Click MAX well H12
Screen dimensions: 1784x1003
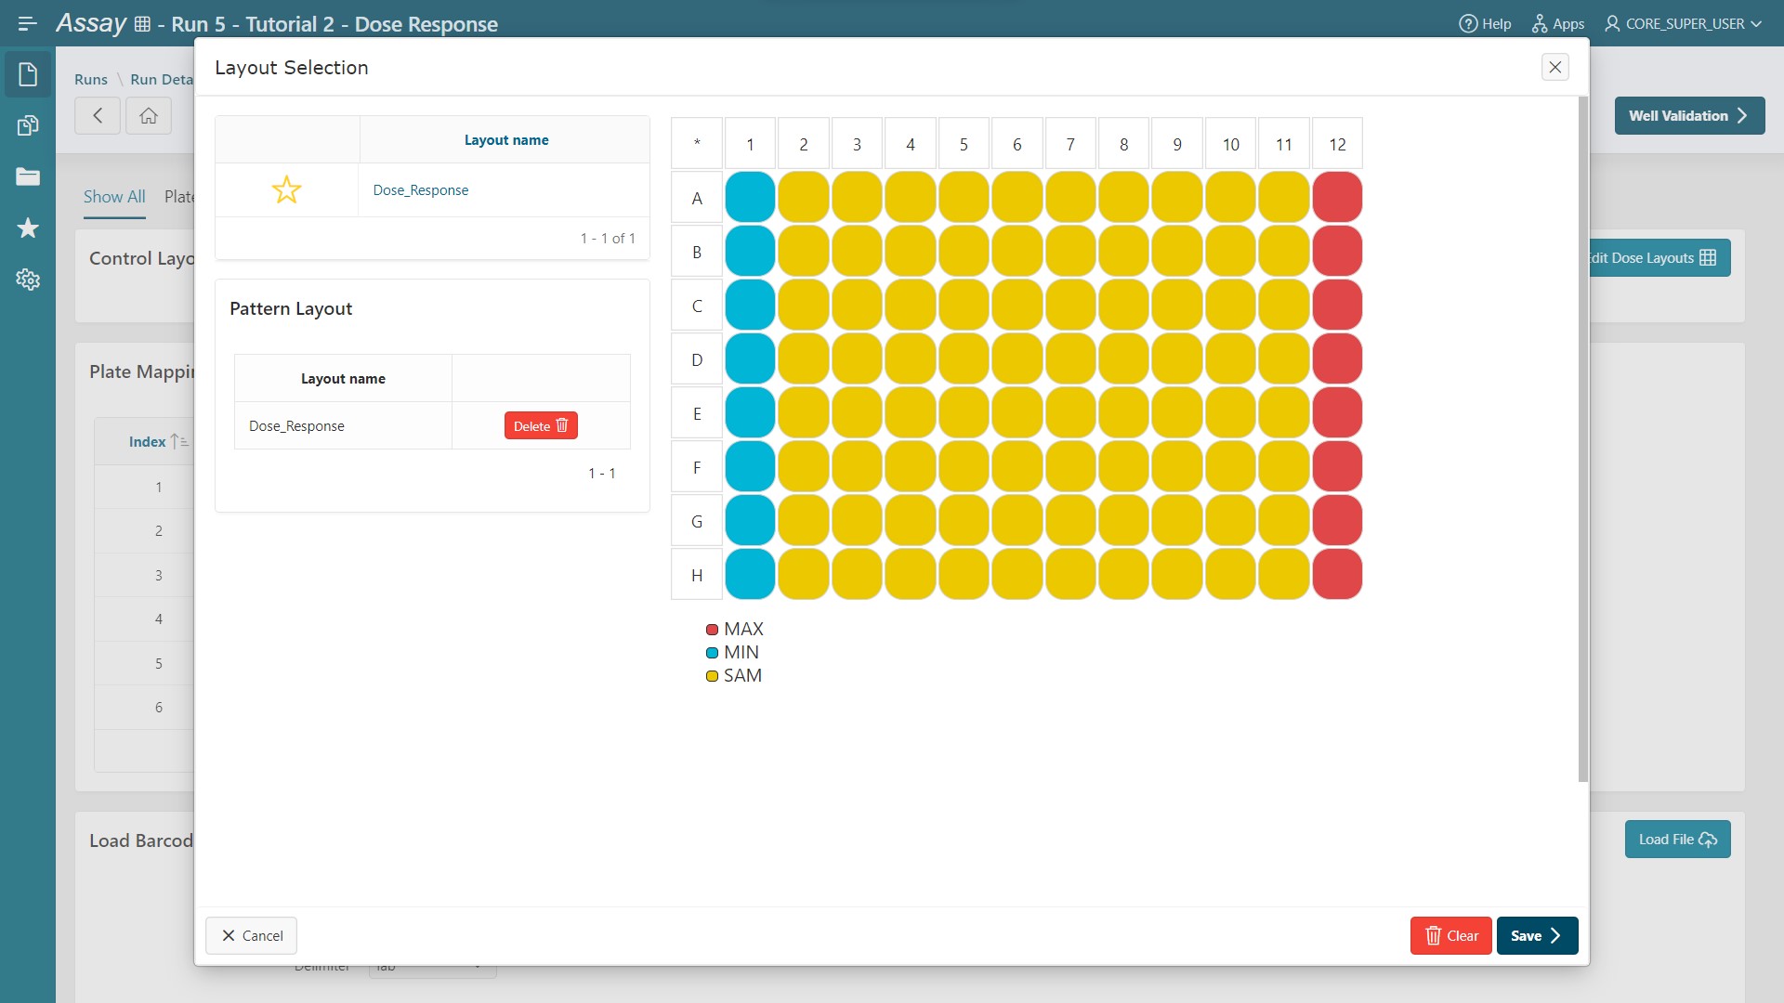coord(1337,574)
